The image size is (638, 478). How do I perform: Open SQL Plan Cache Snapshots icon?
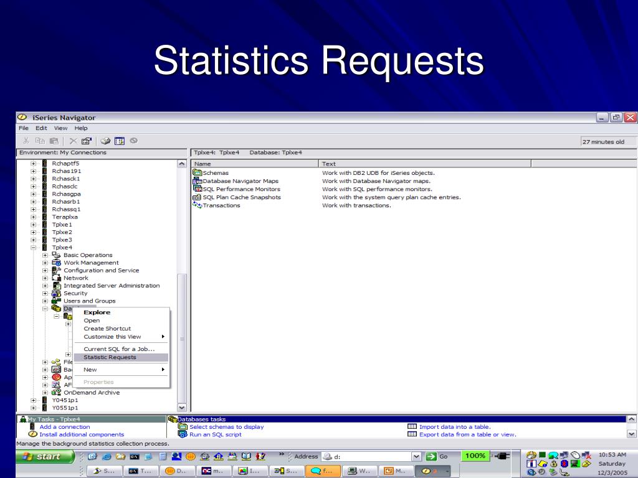[x=198, y=197]
